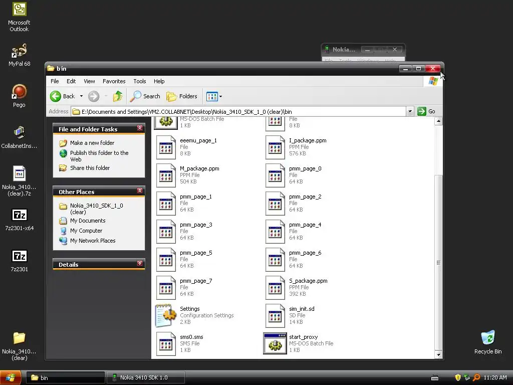Select the I_package.ppm file icon
Viewport: 513px width, 385px height.
point(275,147)
